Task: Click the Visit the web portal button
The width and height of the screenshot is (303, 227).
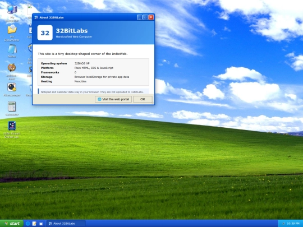Action: (x=113, y=99)
